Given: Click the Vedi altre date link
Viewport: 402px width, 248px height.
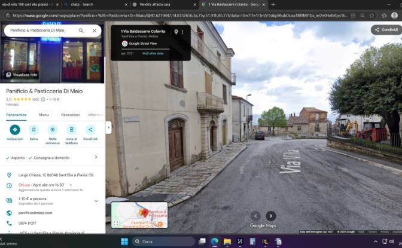Looking at the screenshot, I should coord(153,53).
